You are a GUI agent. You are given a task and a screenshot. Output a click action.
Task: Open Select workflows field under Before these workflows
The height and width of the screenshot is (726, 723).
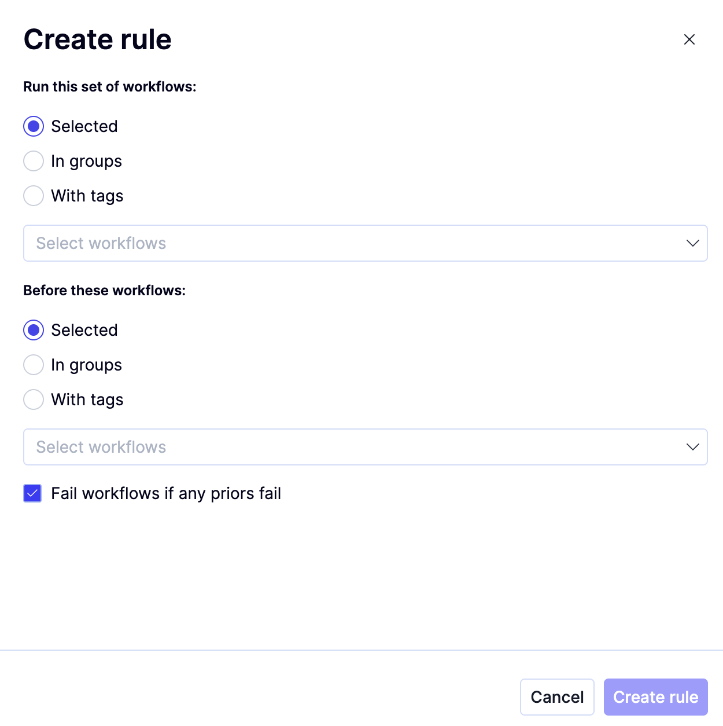tap(366, 447)
